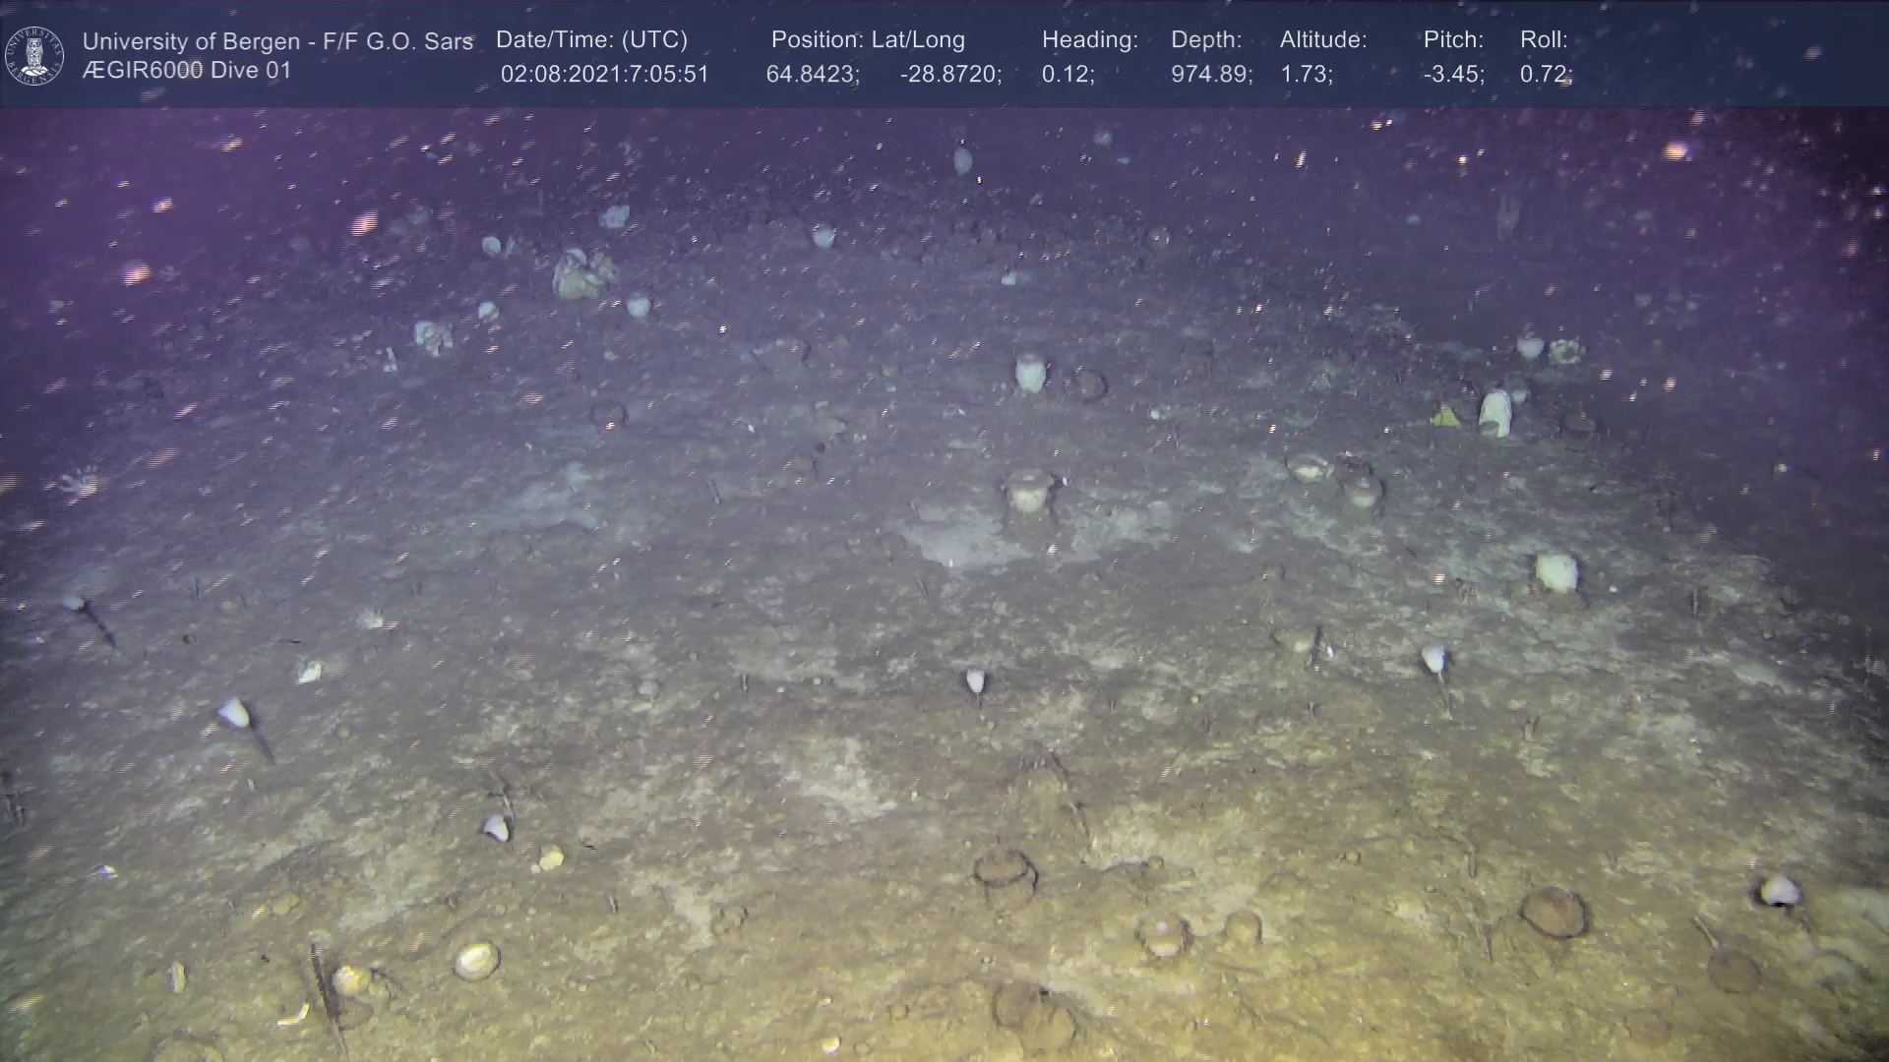Click the Date/Time (UTC) label
Image resolution: width=1889 pixels, height=1062 pixels.
pyautogui.click(x=591, y=39)
